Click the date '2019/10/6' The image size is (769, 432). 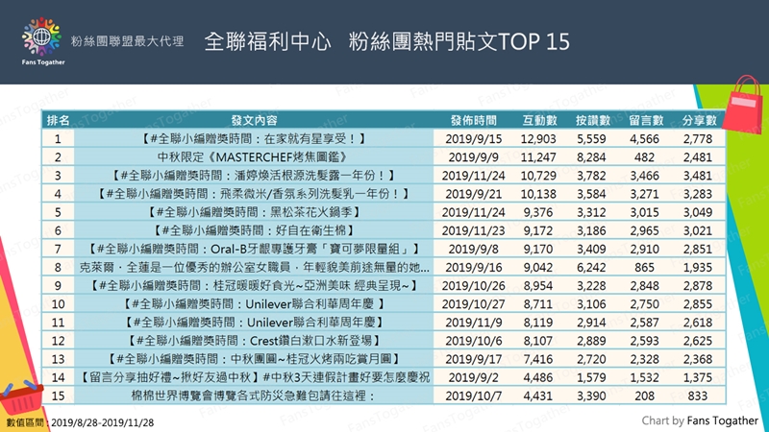(473, 341)
